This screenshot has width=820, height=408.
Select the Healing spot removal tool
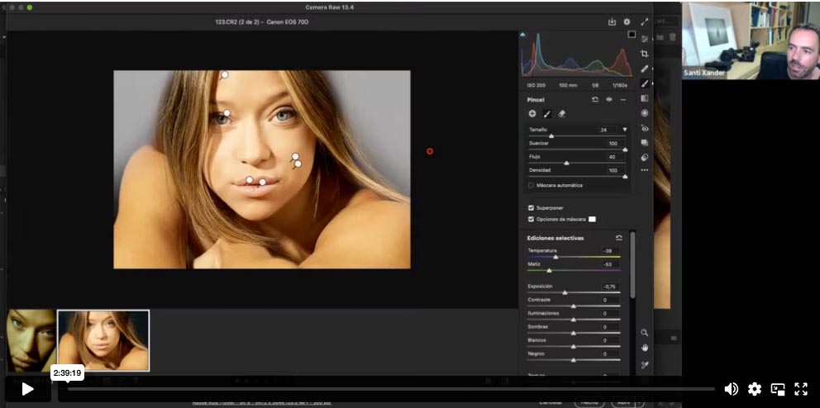click(x=644, y=69)
